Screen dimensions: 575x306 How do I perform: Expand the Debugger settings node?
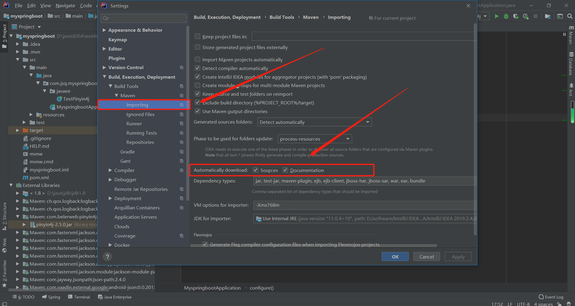[110, 179]
